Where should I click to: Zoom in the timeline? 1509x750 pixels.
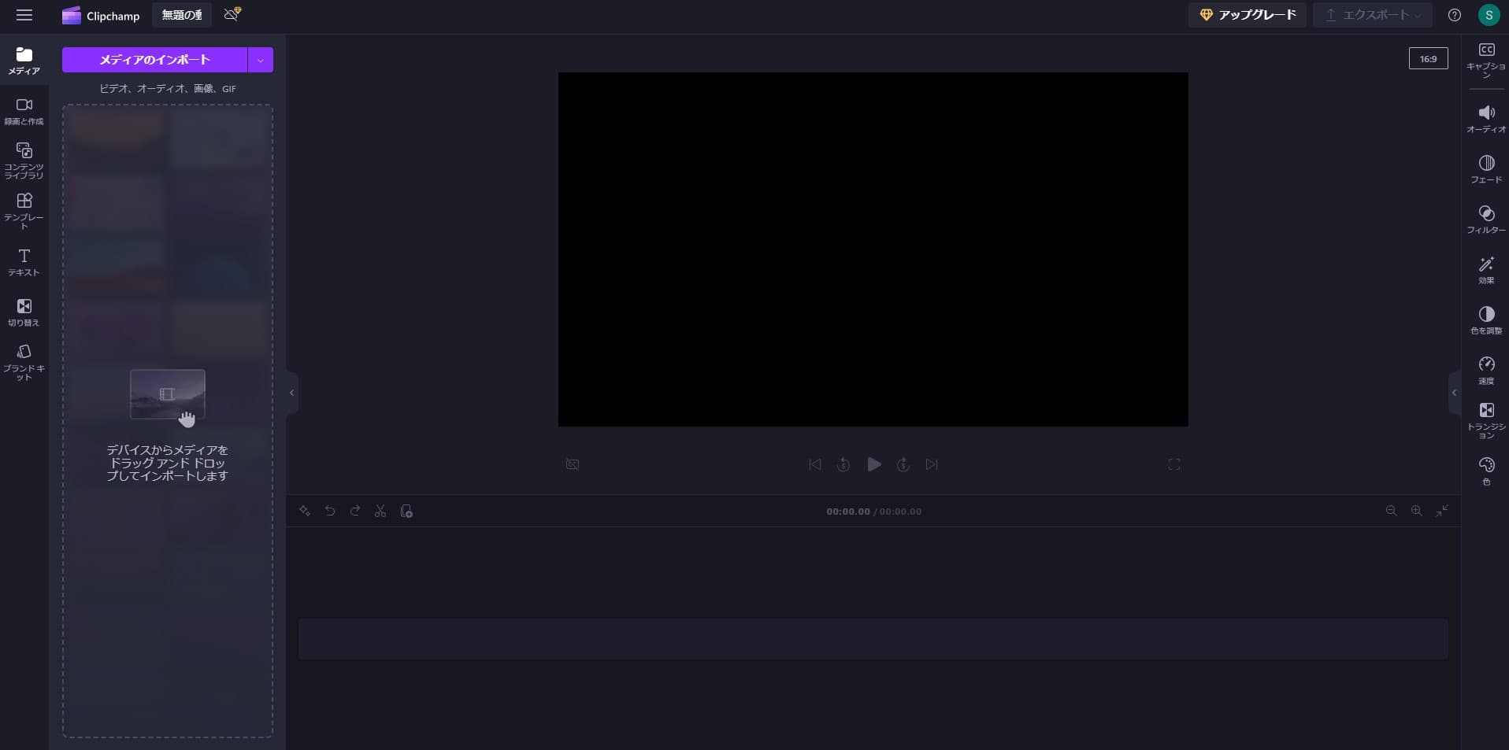click(x=1417, y=511)
